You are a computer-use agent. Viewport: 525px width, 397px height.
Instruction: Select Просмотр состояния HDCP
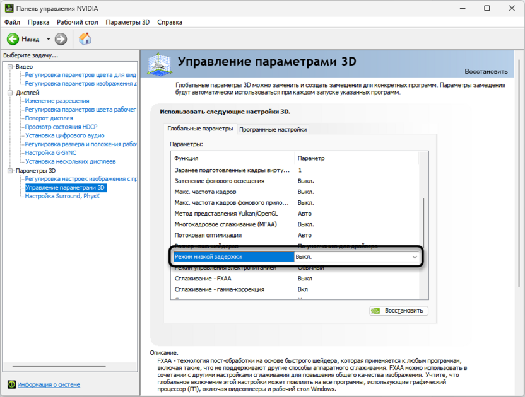click(61, 127)
